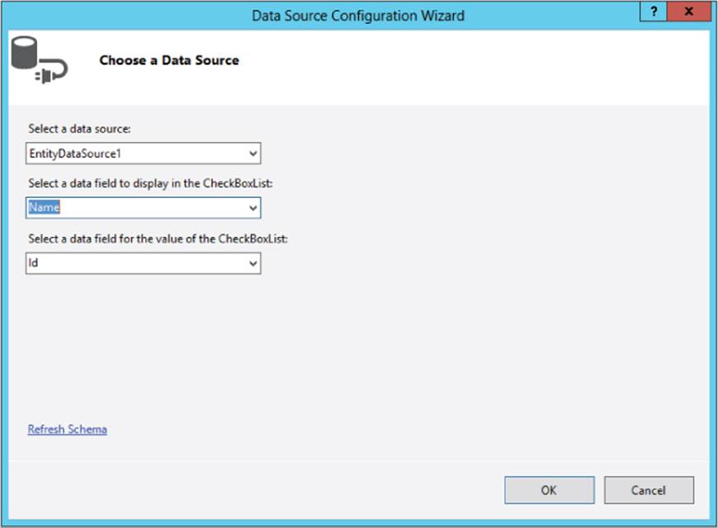This screenshot has height=528, width=718.
Task: Click the 'Select a data source:' label
Action: 79,129
